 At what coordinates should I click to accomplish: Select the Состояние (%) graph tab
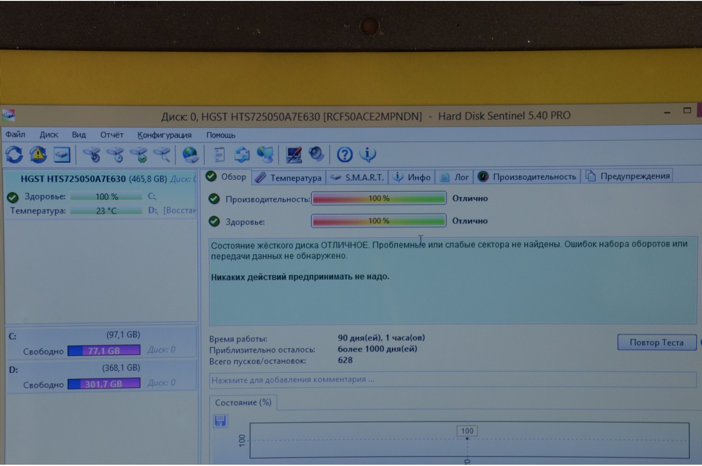pyautogui.click(x=243, y=403)
